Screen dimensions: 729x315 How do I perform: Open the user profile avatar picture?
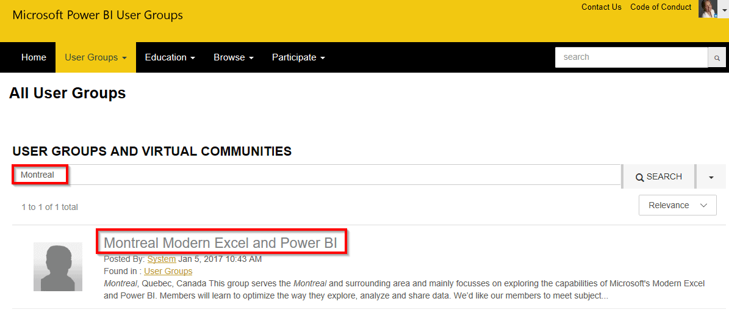point(708,9)
